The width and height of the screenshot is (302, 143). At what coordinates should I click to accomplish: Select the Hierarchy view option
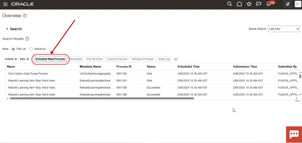pyautogui.click(x=31, y=49)
